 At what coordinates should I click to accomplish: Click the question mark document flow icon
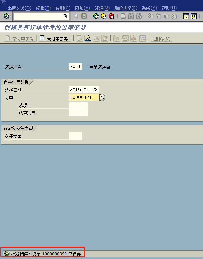[125, 39]
